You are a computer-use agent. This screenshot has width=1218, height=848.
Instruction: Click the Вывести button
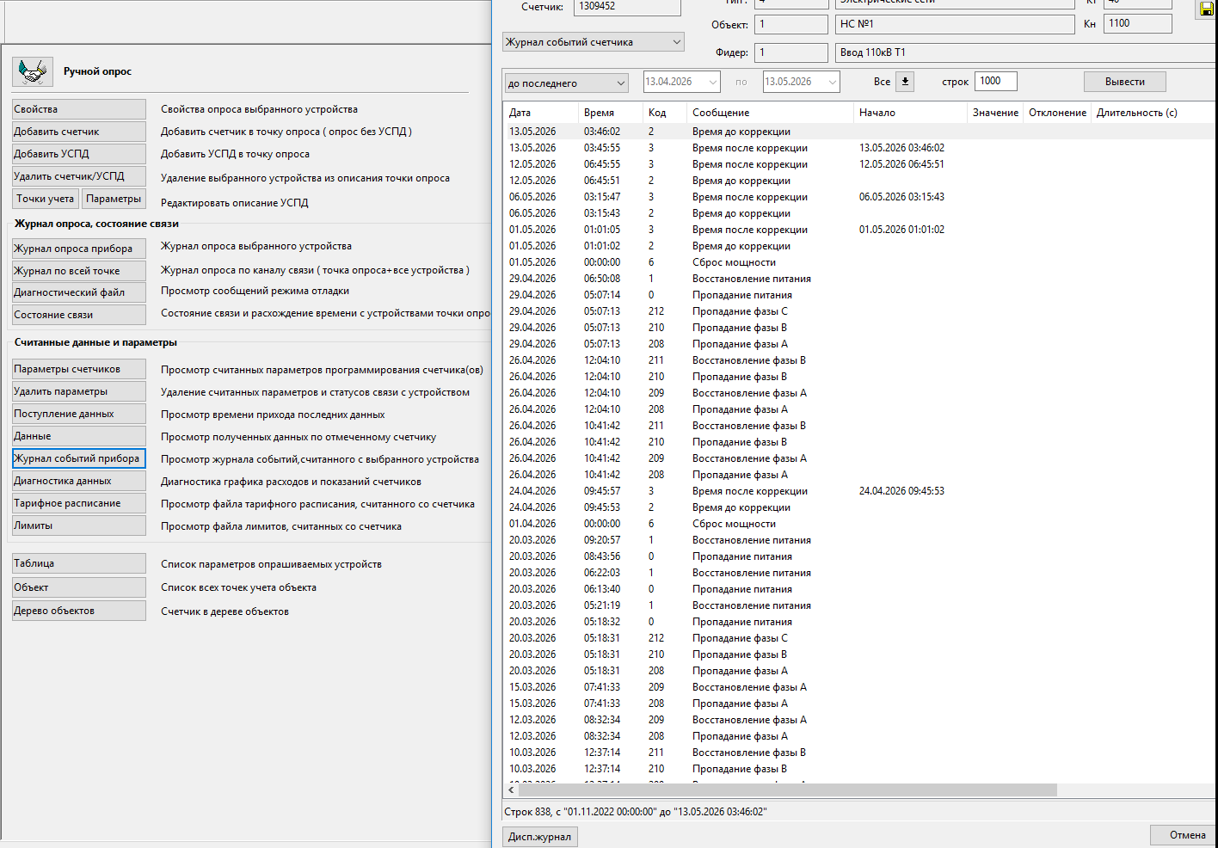coord(1125,82)
